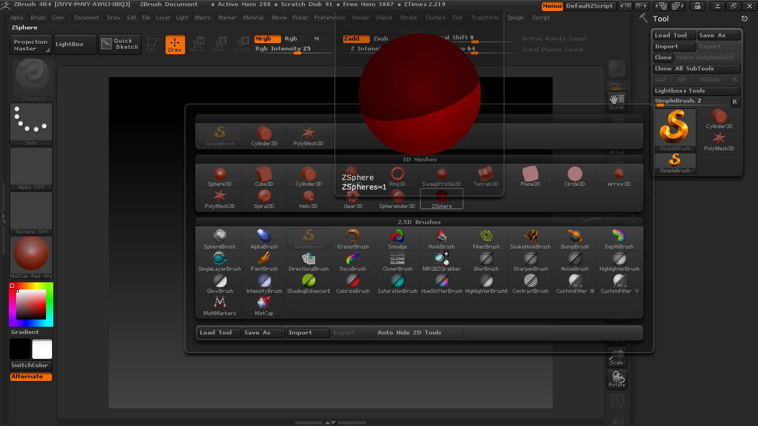Toggle the Menus button
Viewport: 758px width, 426px height.
point(552,6)
